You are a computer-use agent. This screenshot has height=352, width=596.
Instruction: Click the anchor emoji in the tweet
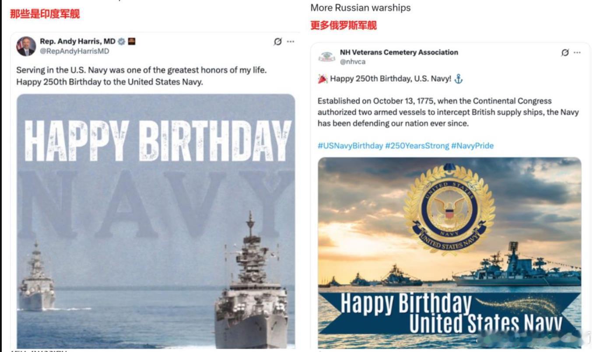pyautogui.click(x=458, y=79)
